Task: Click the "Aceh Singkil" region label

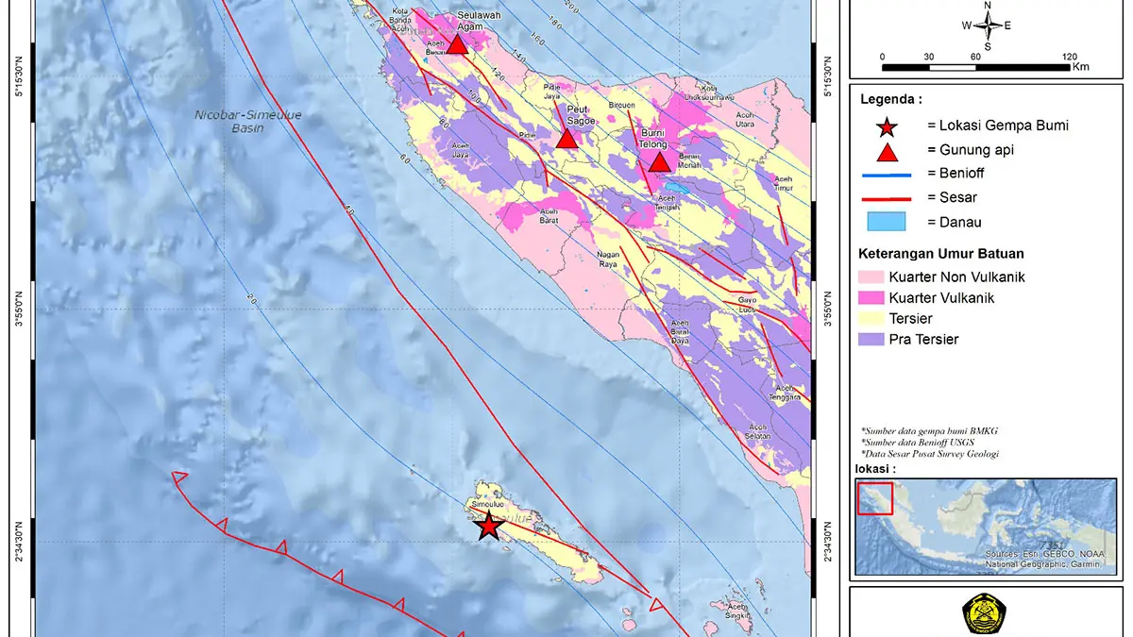Action: pyautogui.click(x=738, y=612)
